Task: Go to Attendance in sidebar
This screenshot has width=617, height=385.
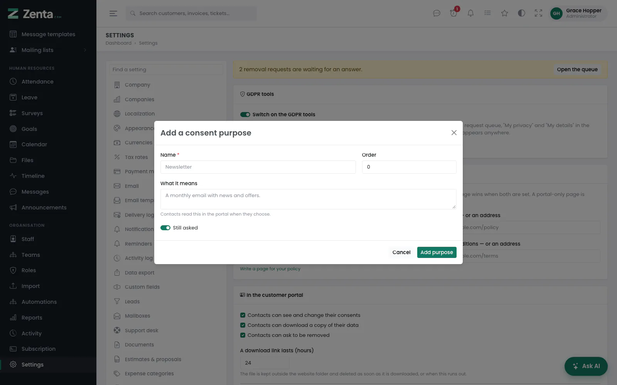Action: point(48,82)
